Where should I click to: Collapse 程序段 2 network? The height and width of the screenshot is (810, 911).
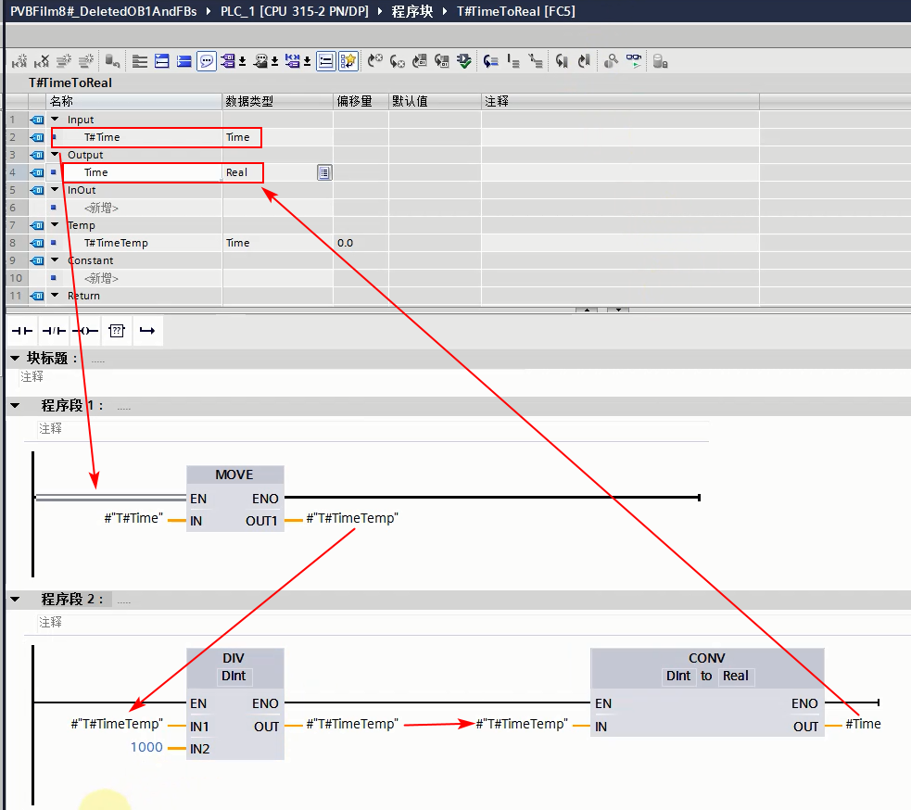coord(15,599)
